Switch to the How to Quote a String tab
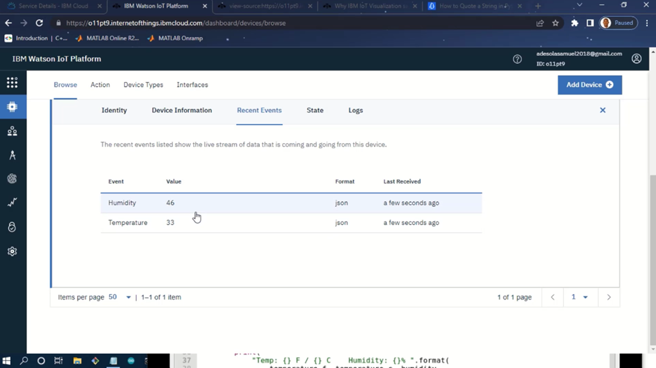 tap(475, 6)
